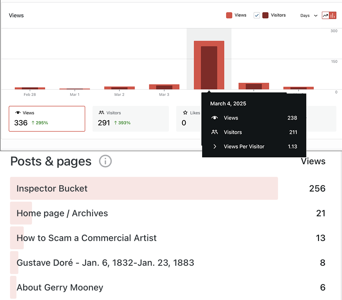Select the Views stat tab
Screen dimensions: 342x300
click(47, 118)
